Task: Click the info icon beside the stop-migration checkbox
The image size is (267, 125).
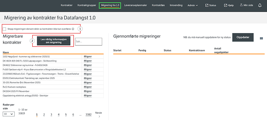Action: coord(73,29)
